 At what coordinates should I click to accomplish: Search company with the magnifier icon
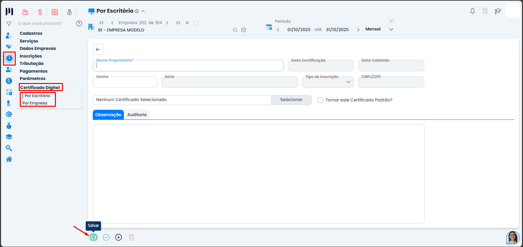point(235,30)
